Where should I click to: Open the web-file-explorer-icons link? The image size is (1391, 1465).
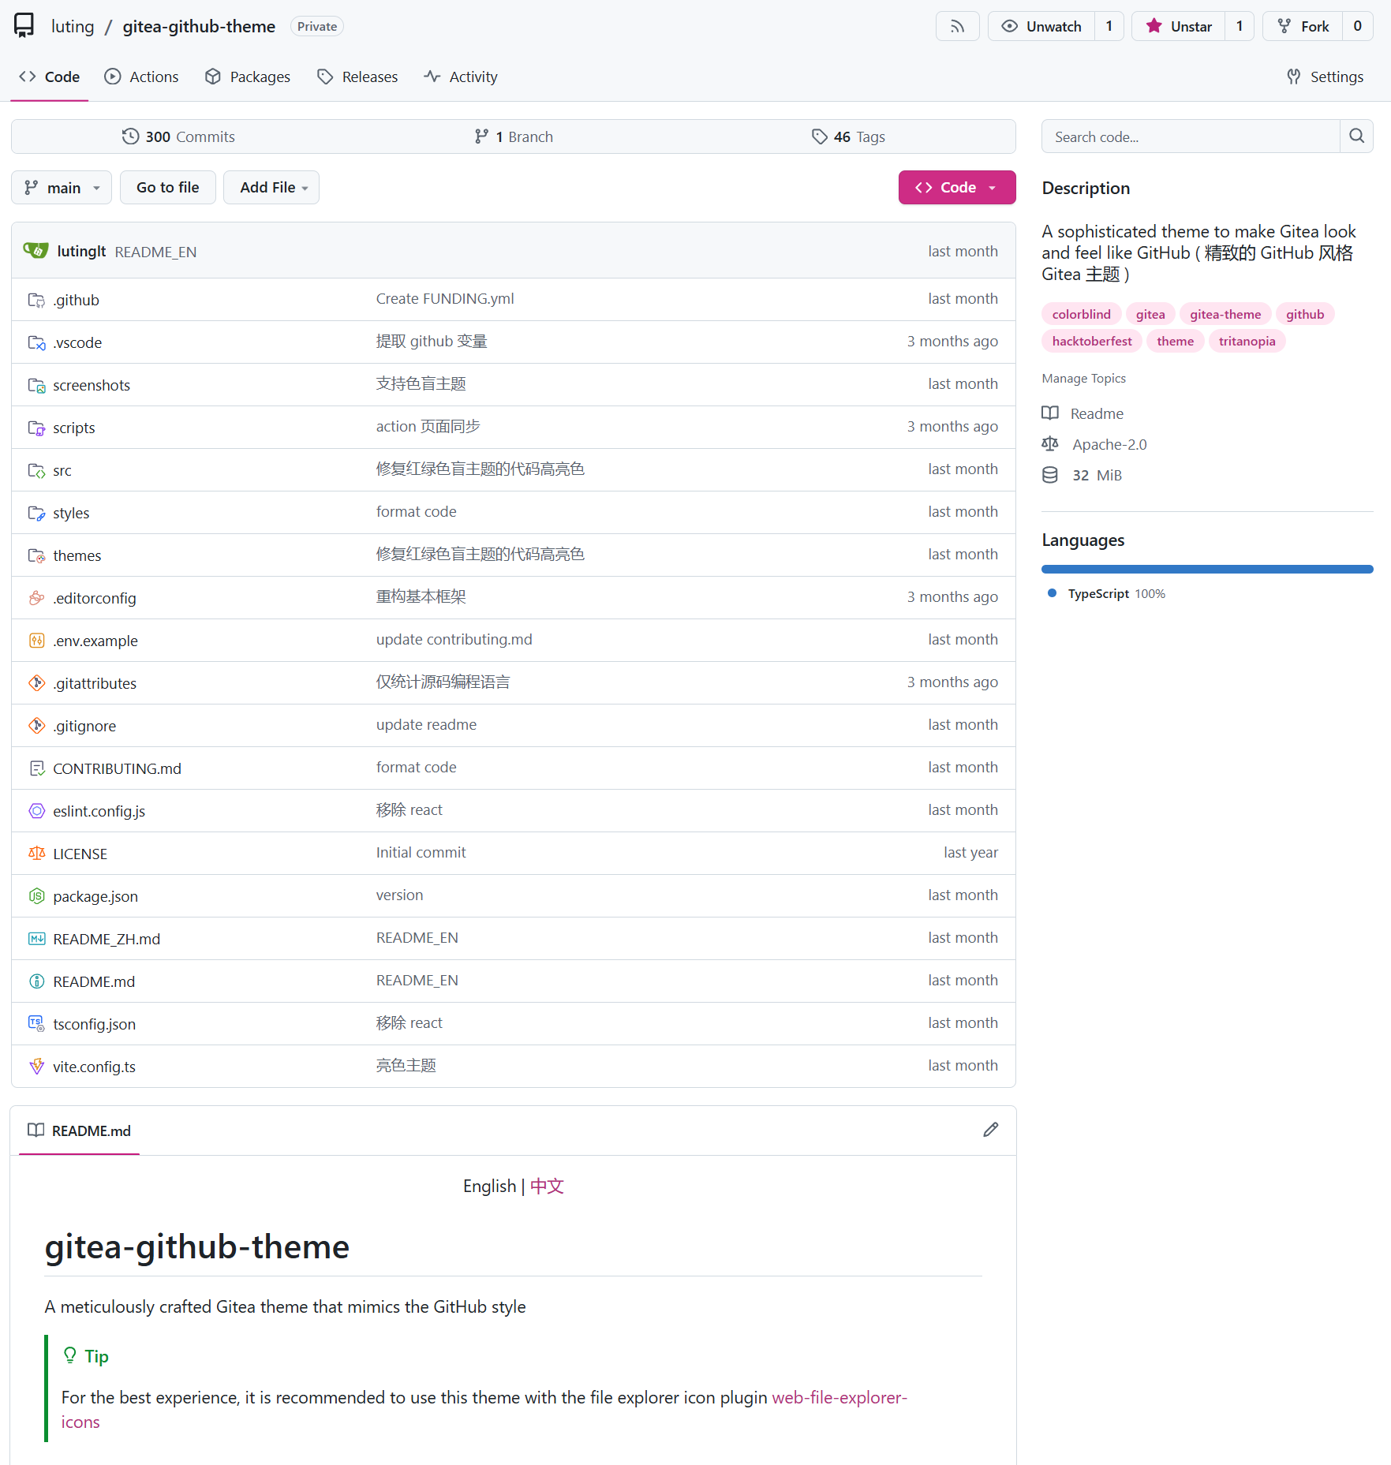839,1397
